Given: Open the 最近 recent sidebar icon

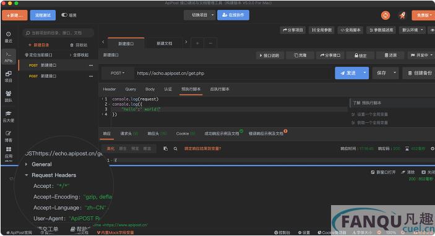Looking at the screenshot, I should (8, 37).
